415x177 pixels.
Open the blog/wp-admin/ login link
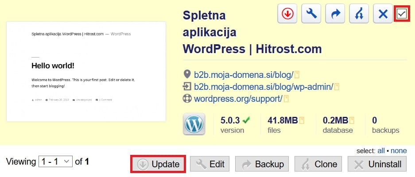pos(264,87)
